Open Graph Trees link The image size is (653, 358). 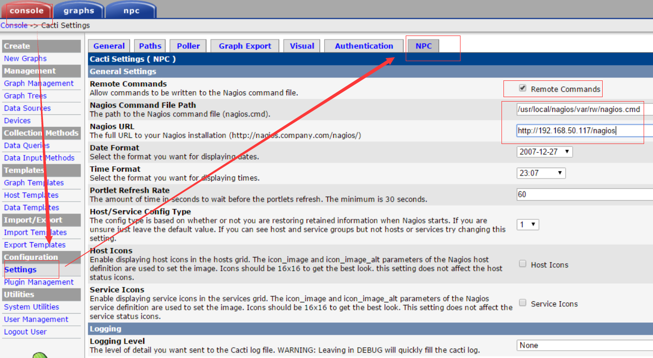(x=25, y=96)
